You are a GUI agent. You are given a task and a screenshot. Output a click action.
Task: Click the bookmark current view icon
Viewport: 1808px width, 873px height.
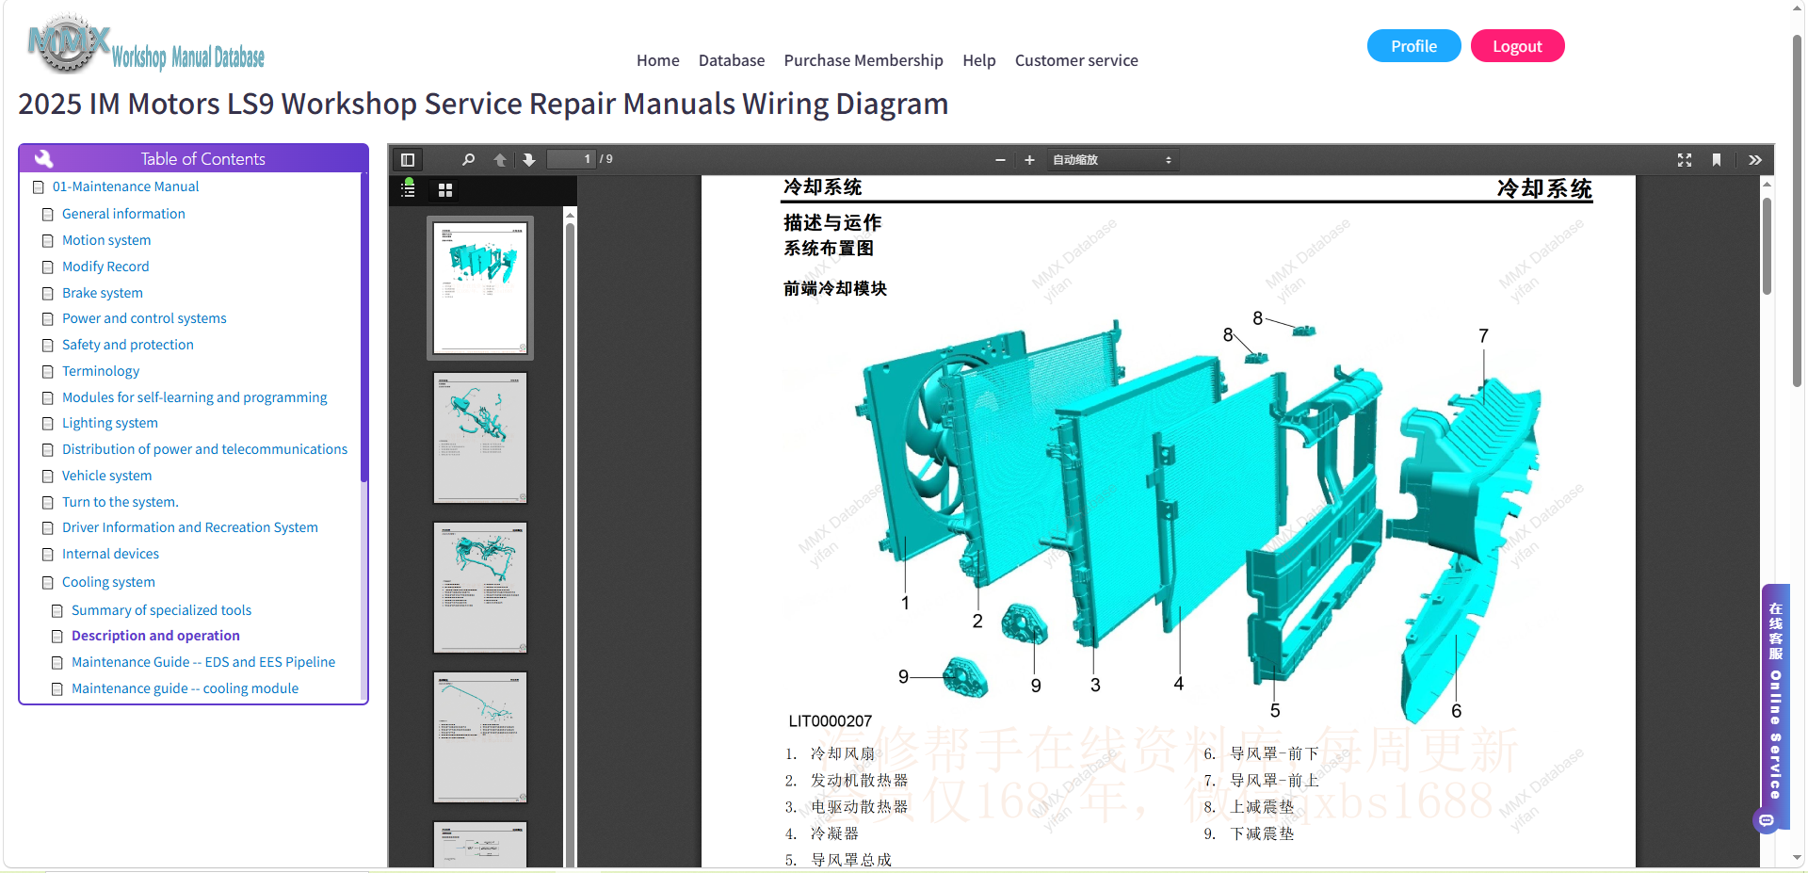pos(1717,160)
